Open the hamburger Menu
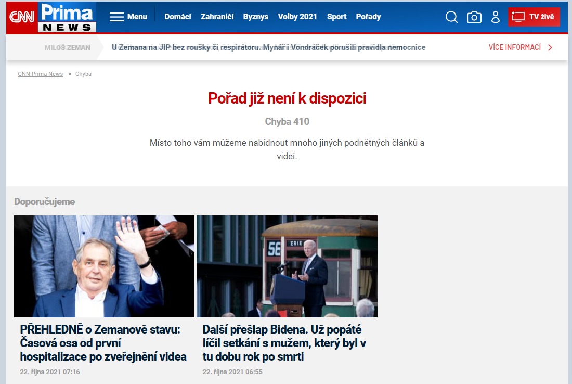Viewport: 572px width, 384px height. [x=128, y=17]
